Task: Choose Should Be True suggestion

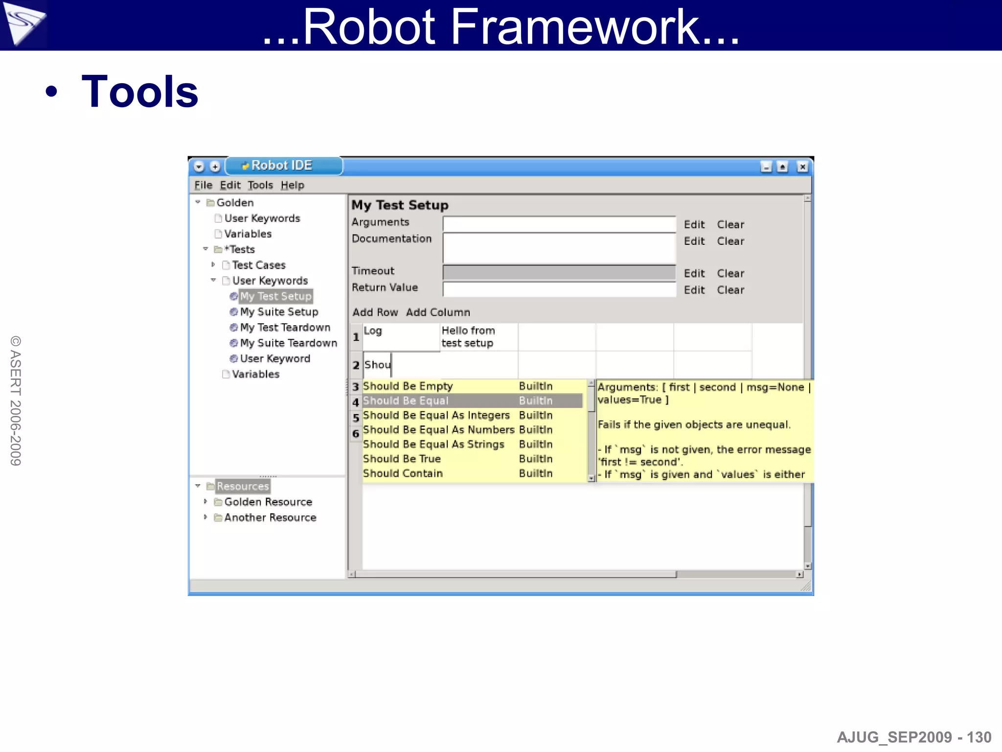Action: [x=473, y=459]
